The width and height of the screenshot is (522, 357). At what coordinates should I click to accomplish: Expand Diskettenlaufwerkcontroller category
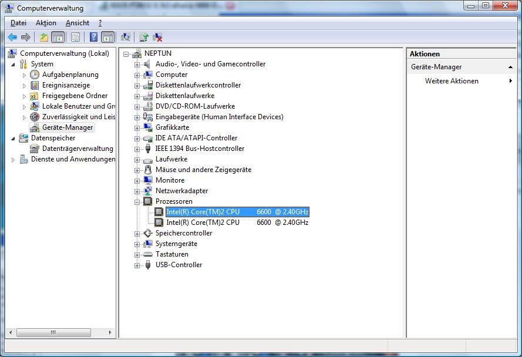pyautogui.click(x=137, y=86)
